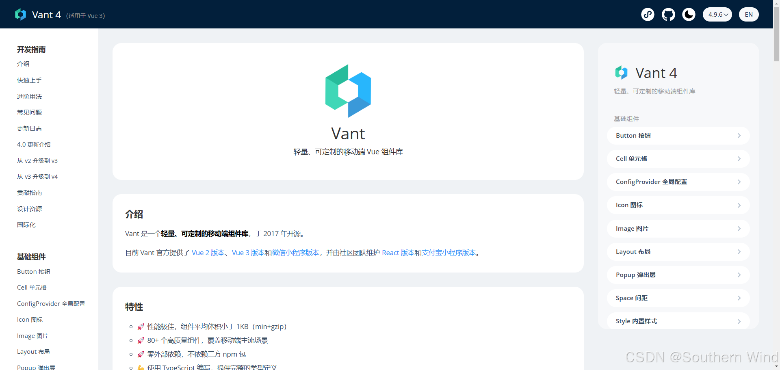Open Space 间距 in simulator
Image resolution: width=780 pixels, height=370 pixels.
pos(678,298)
